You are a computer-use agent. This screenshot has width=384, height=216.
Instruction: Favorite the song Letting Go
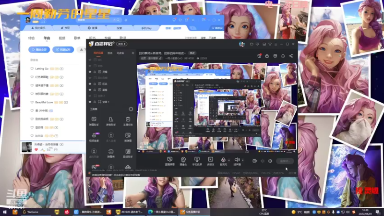32,69
